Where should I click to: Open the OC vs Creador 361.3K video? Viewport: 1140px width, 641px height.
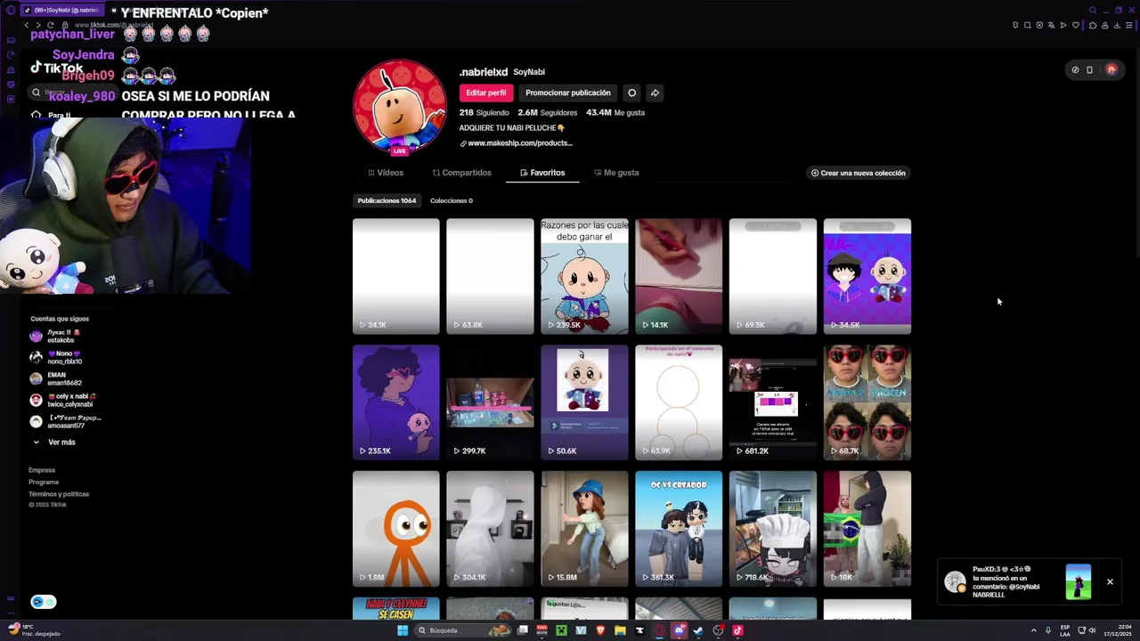(x=679, y=529)
